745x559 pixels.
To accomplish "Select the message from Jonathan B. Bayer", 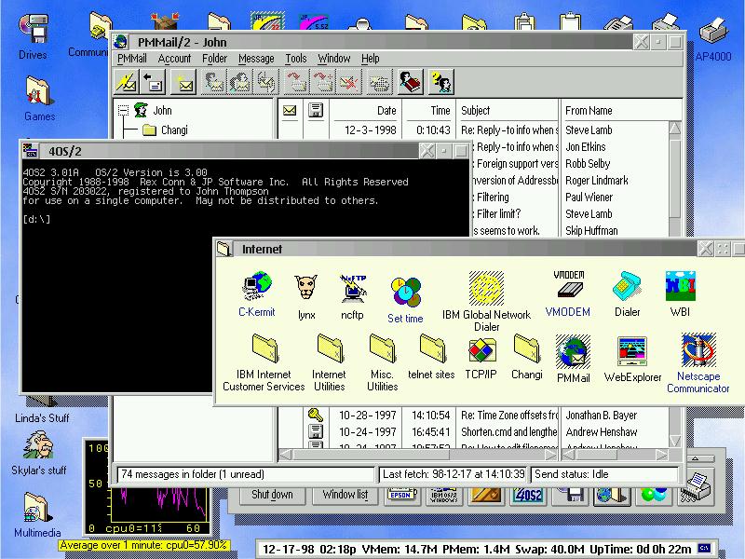I will pyautogui.click(x=601, y=415).
